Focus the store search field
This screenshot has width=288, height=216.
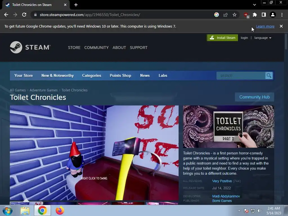pos(241,76)
